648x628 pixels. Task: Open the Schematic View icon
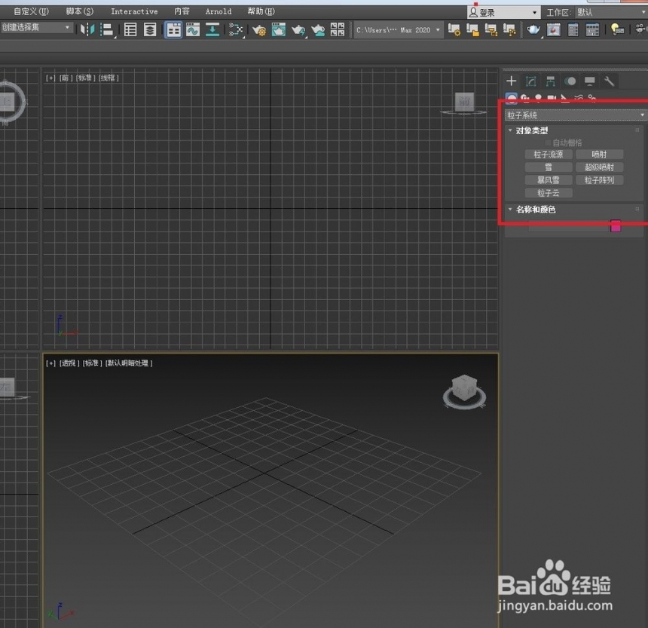(236, 29)
